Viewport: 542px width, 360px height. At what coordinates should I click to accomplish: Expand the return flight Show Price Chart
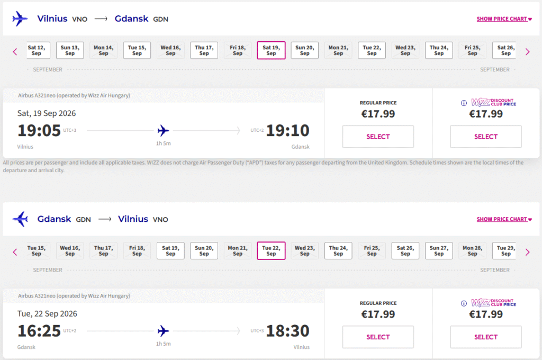(x=504, y=219)
